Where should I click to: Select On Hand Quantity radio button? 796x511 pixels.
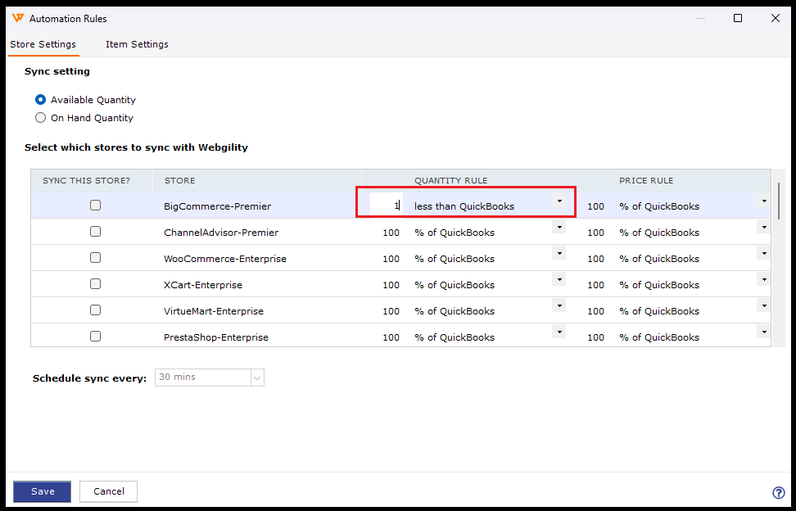(x=41, y=118)
